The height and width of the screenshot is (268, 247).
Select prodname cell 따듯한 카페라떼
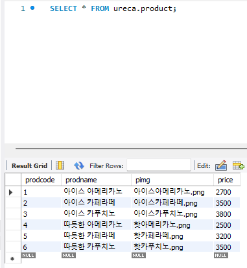[97, 236]
